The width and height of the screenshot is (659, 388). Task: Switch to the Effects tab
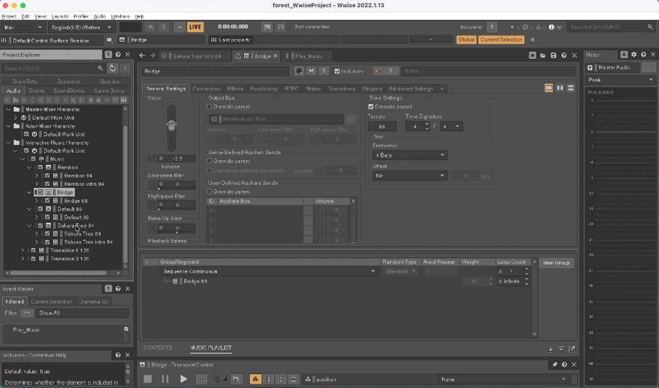coord(235,88)
